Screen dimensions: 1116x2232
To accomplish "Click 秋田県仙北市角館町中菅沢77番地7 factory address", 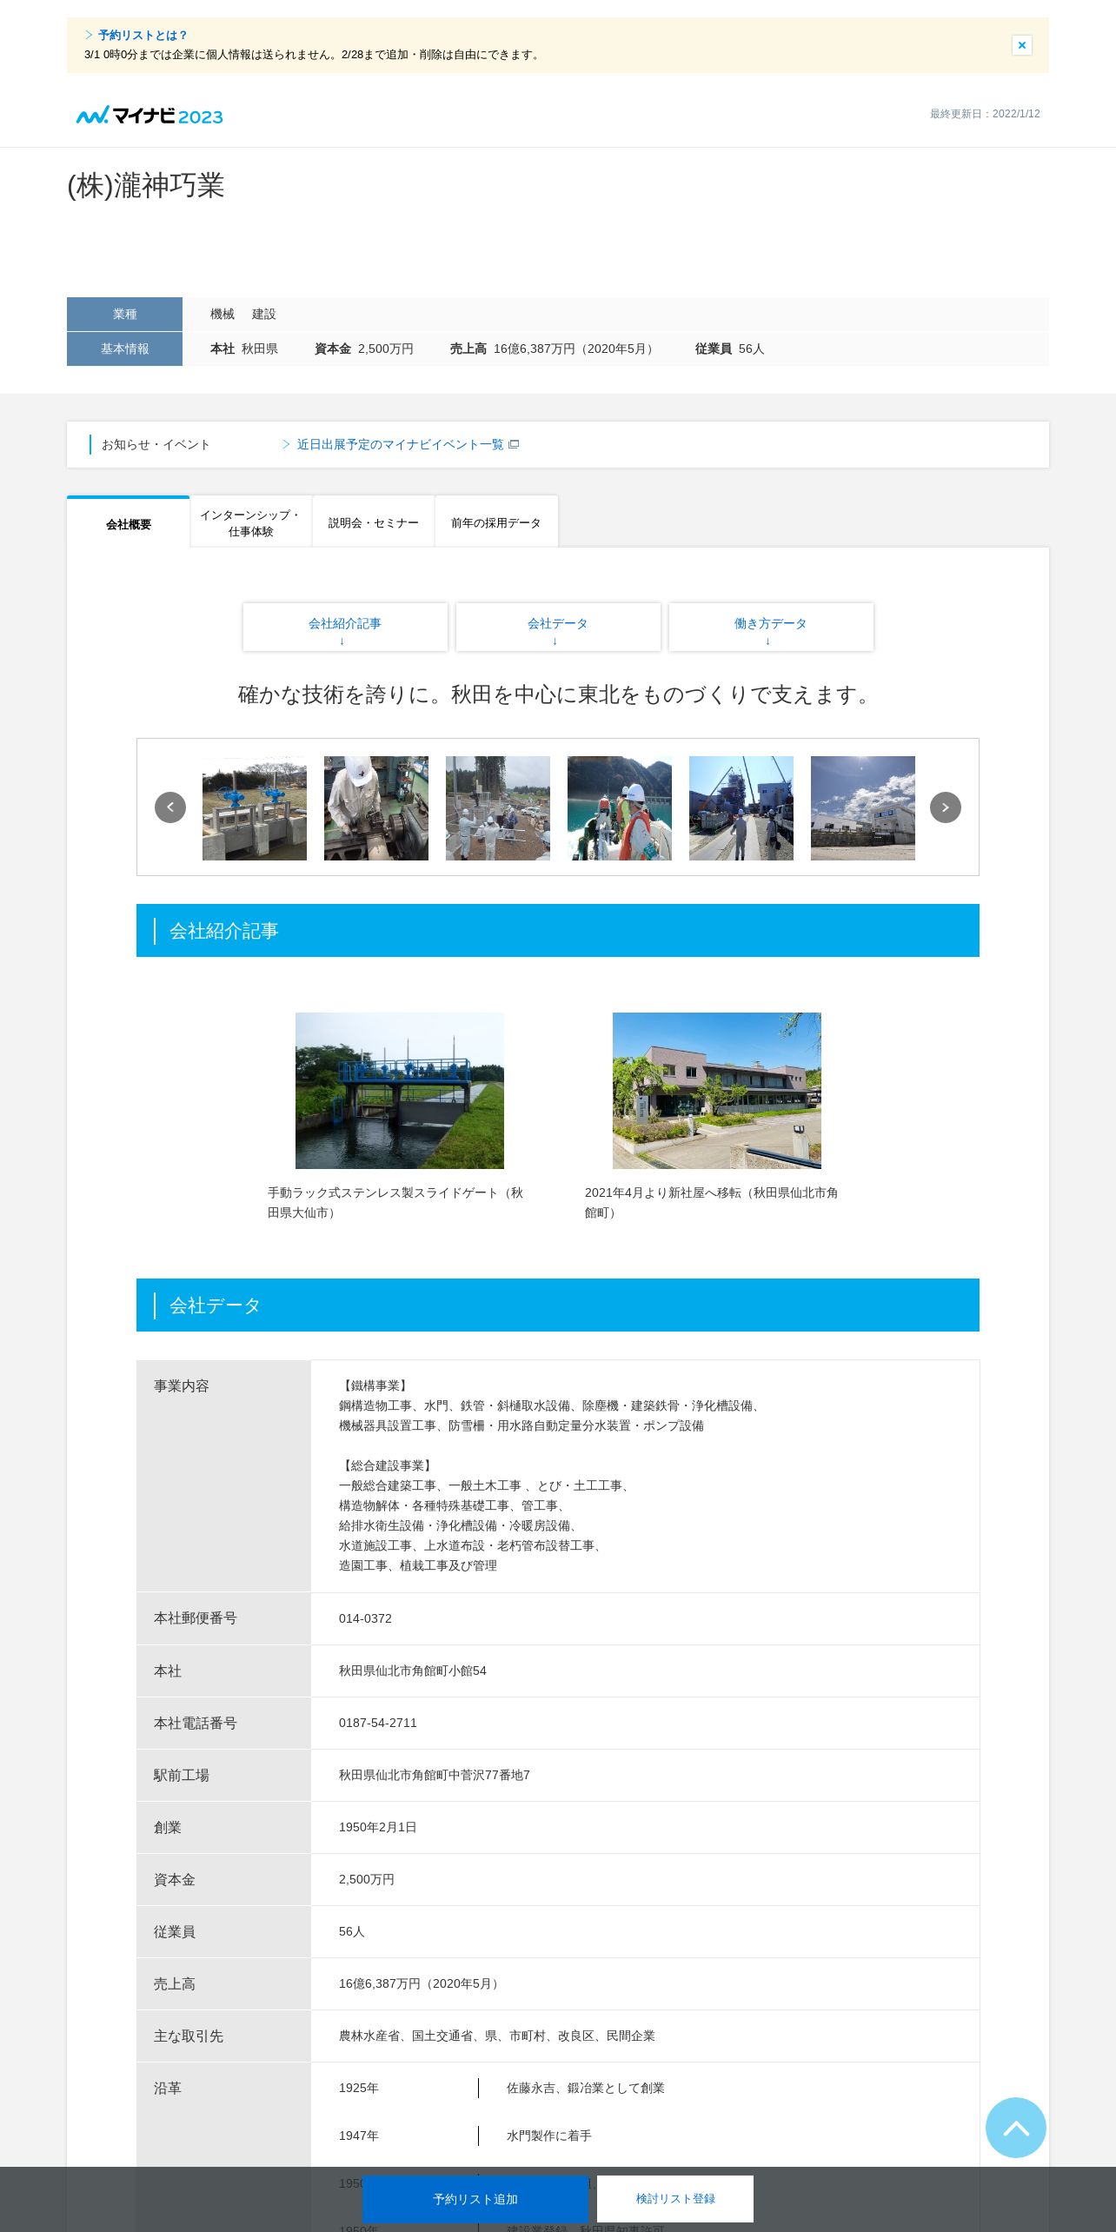I will [x=435, y=1775].
